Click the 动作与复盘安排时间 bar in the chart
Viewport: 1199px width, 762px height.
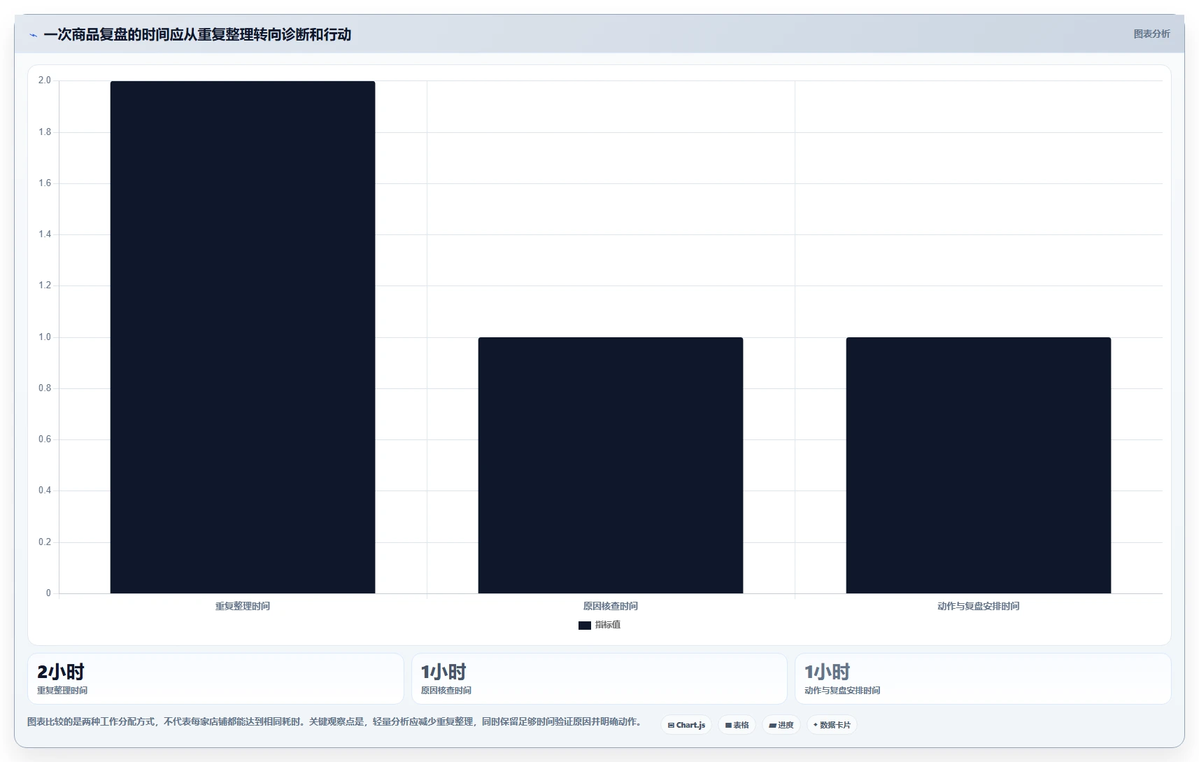tap(979, 465)
